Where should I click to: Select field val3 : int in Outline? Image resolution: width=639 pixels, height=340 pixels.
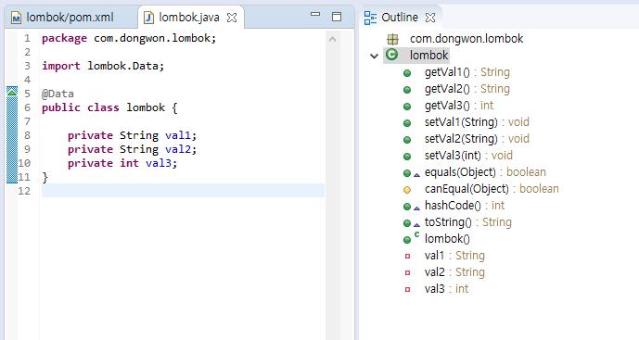click(447, 289)
